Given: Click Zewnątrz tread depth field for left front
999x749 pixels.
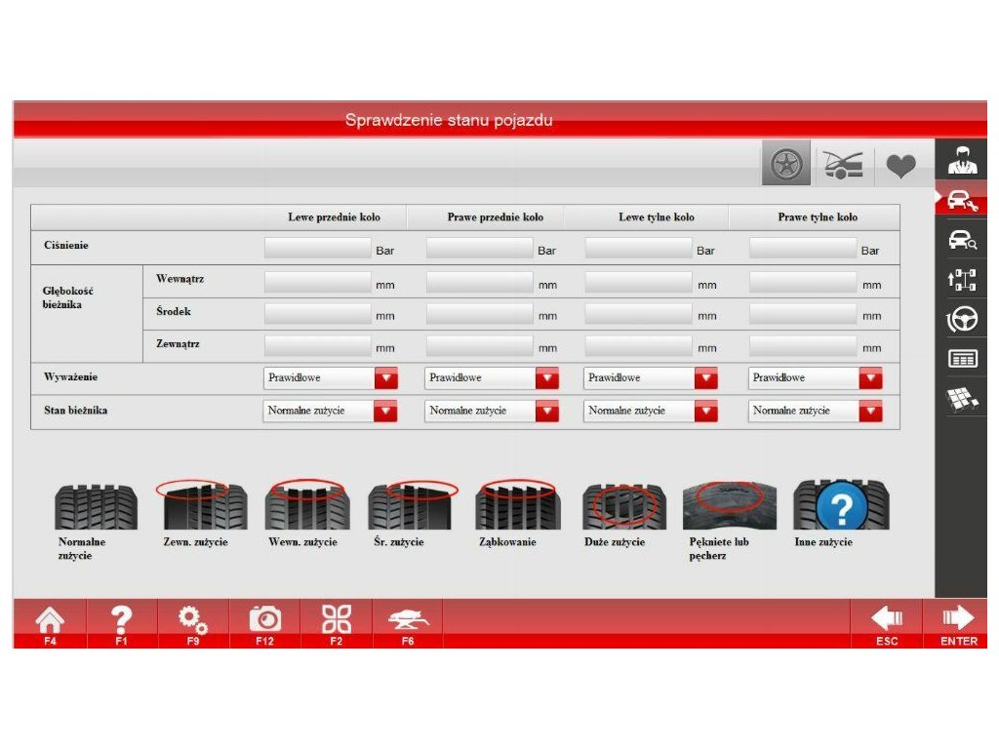Looking at the screenshot, I should (318, 346).
